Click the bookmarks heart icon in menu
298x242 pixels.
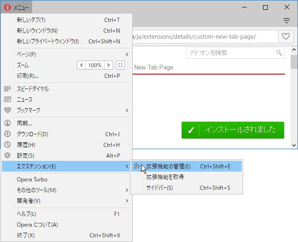(7, 111)
